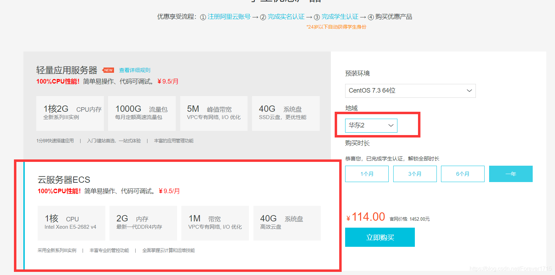Open the 完成学生认证 link

(340, 17)
